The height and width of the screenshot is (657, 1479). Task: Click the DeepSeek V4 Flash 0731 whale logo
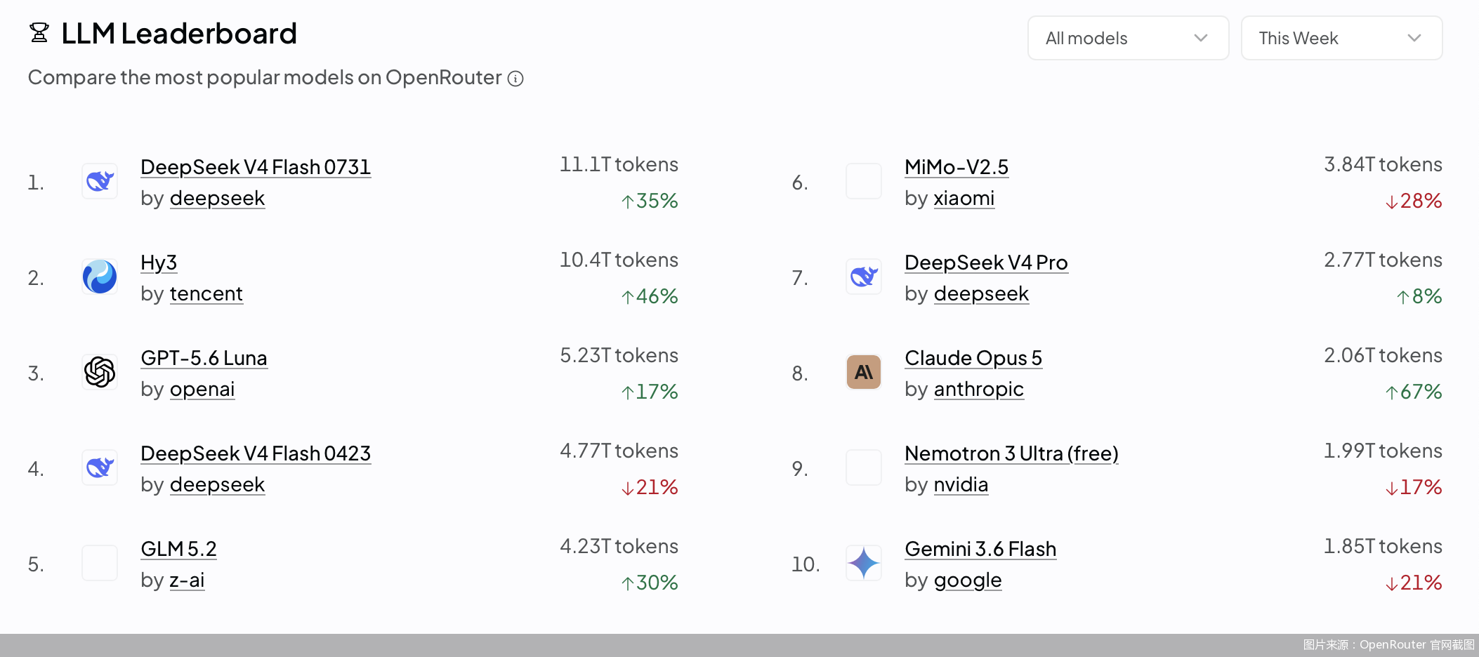[100, 181]
